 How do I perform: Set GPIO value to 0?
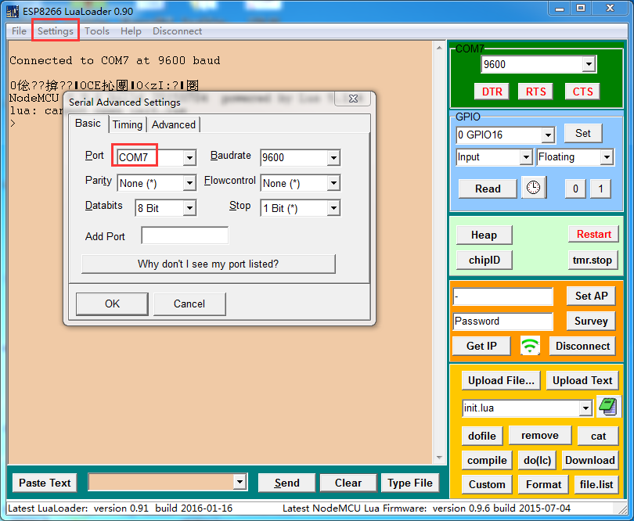575,189
